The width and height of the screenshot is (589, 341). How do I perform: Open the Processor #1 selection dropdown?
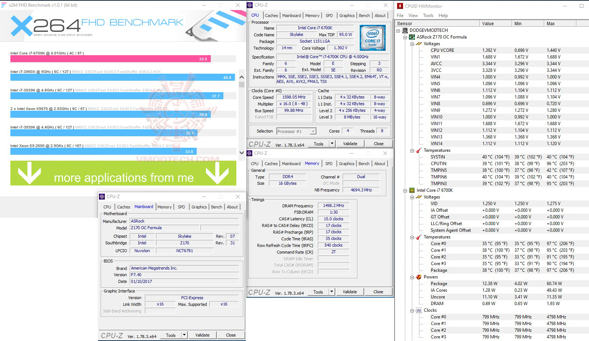click(313, 131)
